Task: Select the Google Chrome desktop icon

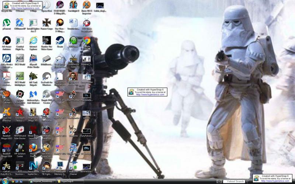Action: (87, 43)
